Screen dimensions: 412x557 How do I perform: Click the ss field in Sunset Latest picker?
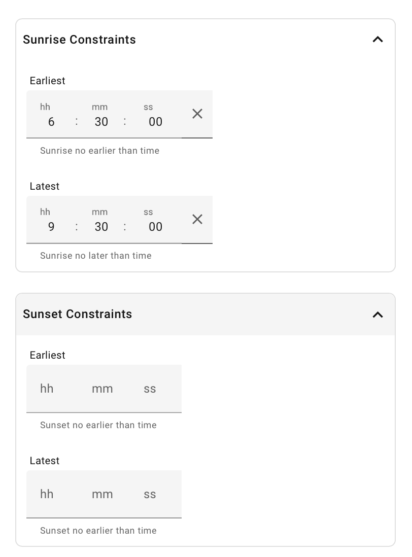pos(150,494)
